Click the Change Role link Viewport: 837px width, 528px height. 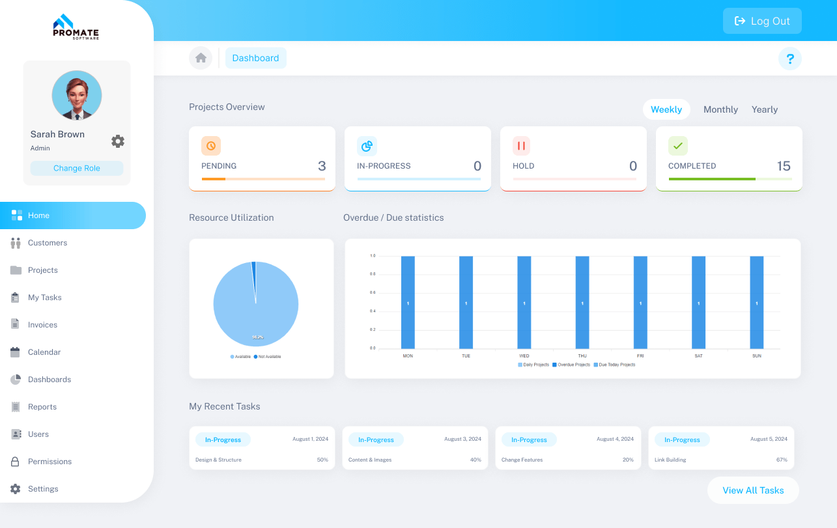click(x=76, y=168)
